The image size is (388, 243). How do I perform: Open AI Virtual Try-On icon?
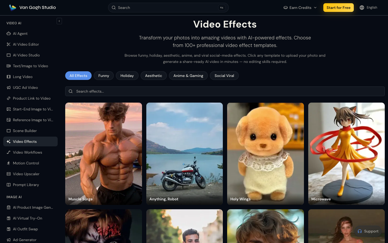click(9, 218)
